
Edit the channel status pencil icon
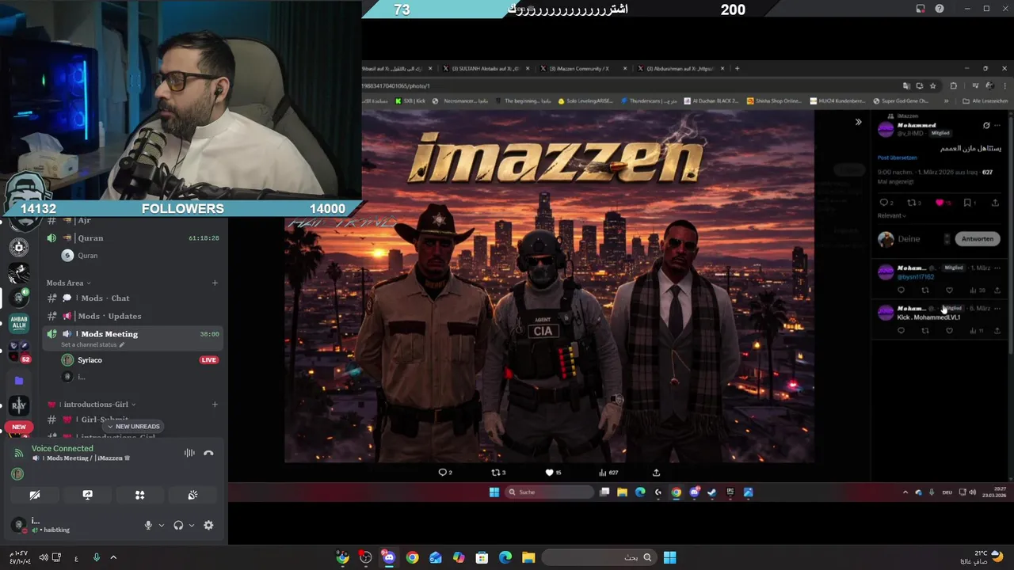click(121, 345)
